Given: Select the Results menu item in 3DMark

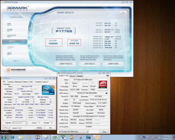Looking at the screenshot, I should [x=15, y=42].
